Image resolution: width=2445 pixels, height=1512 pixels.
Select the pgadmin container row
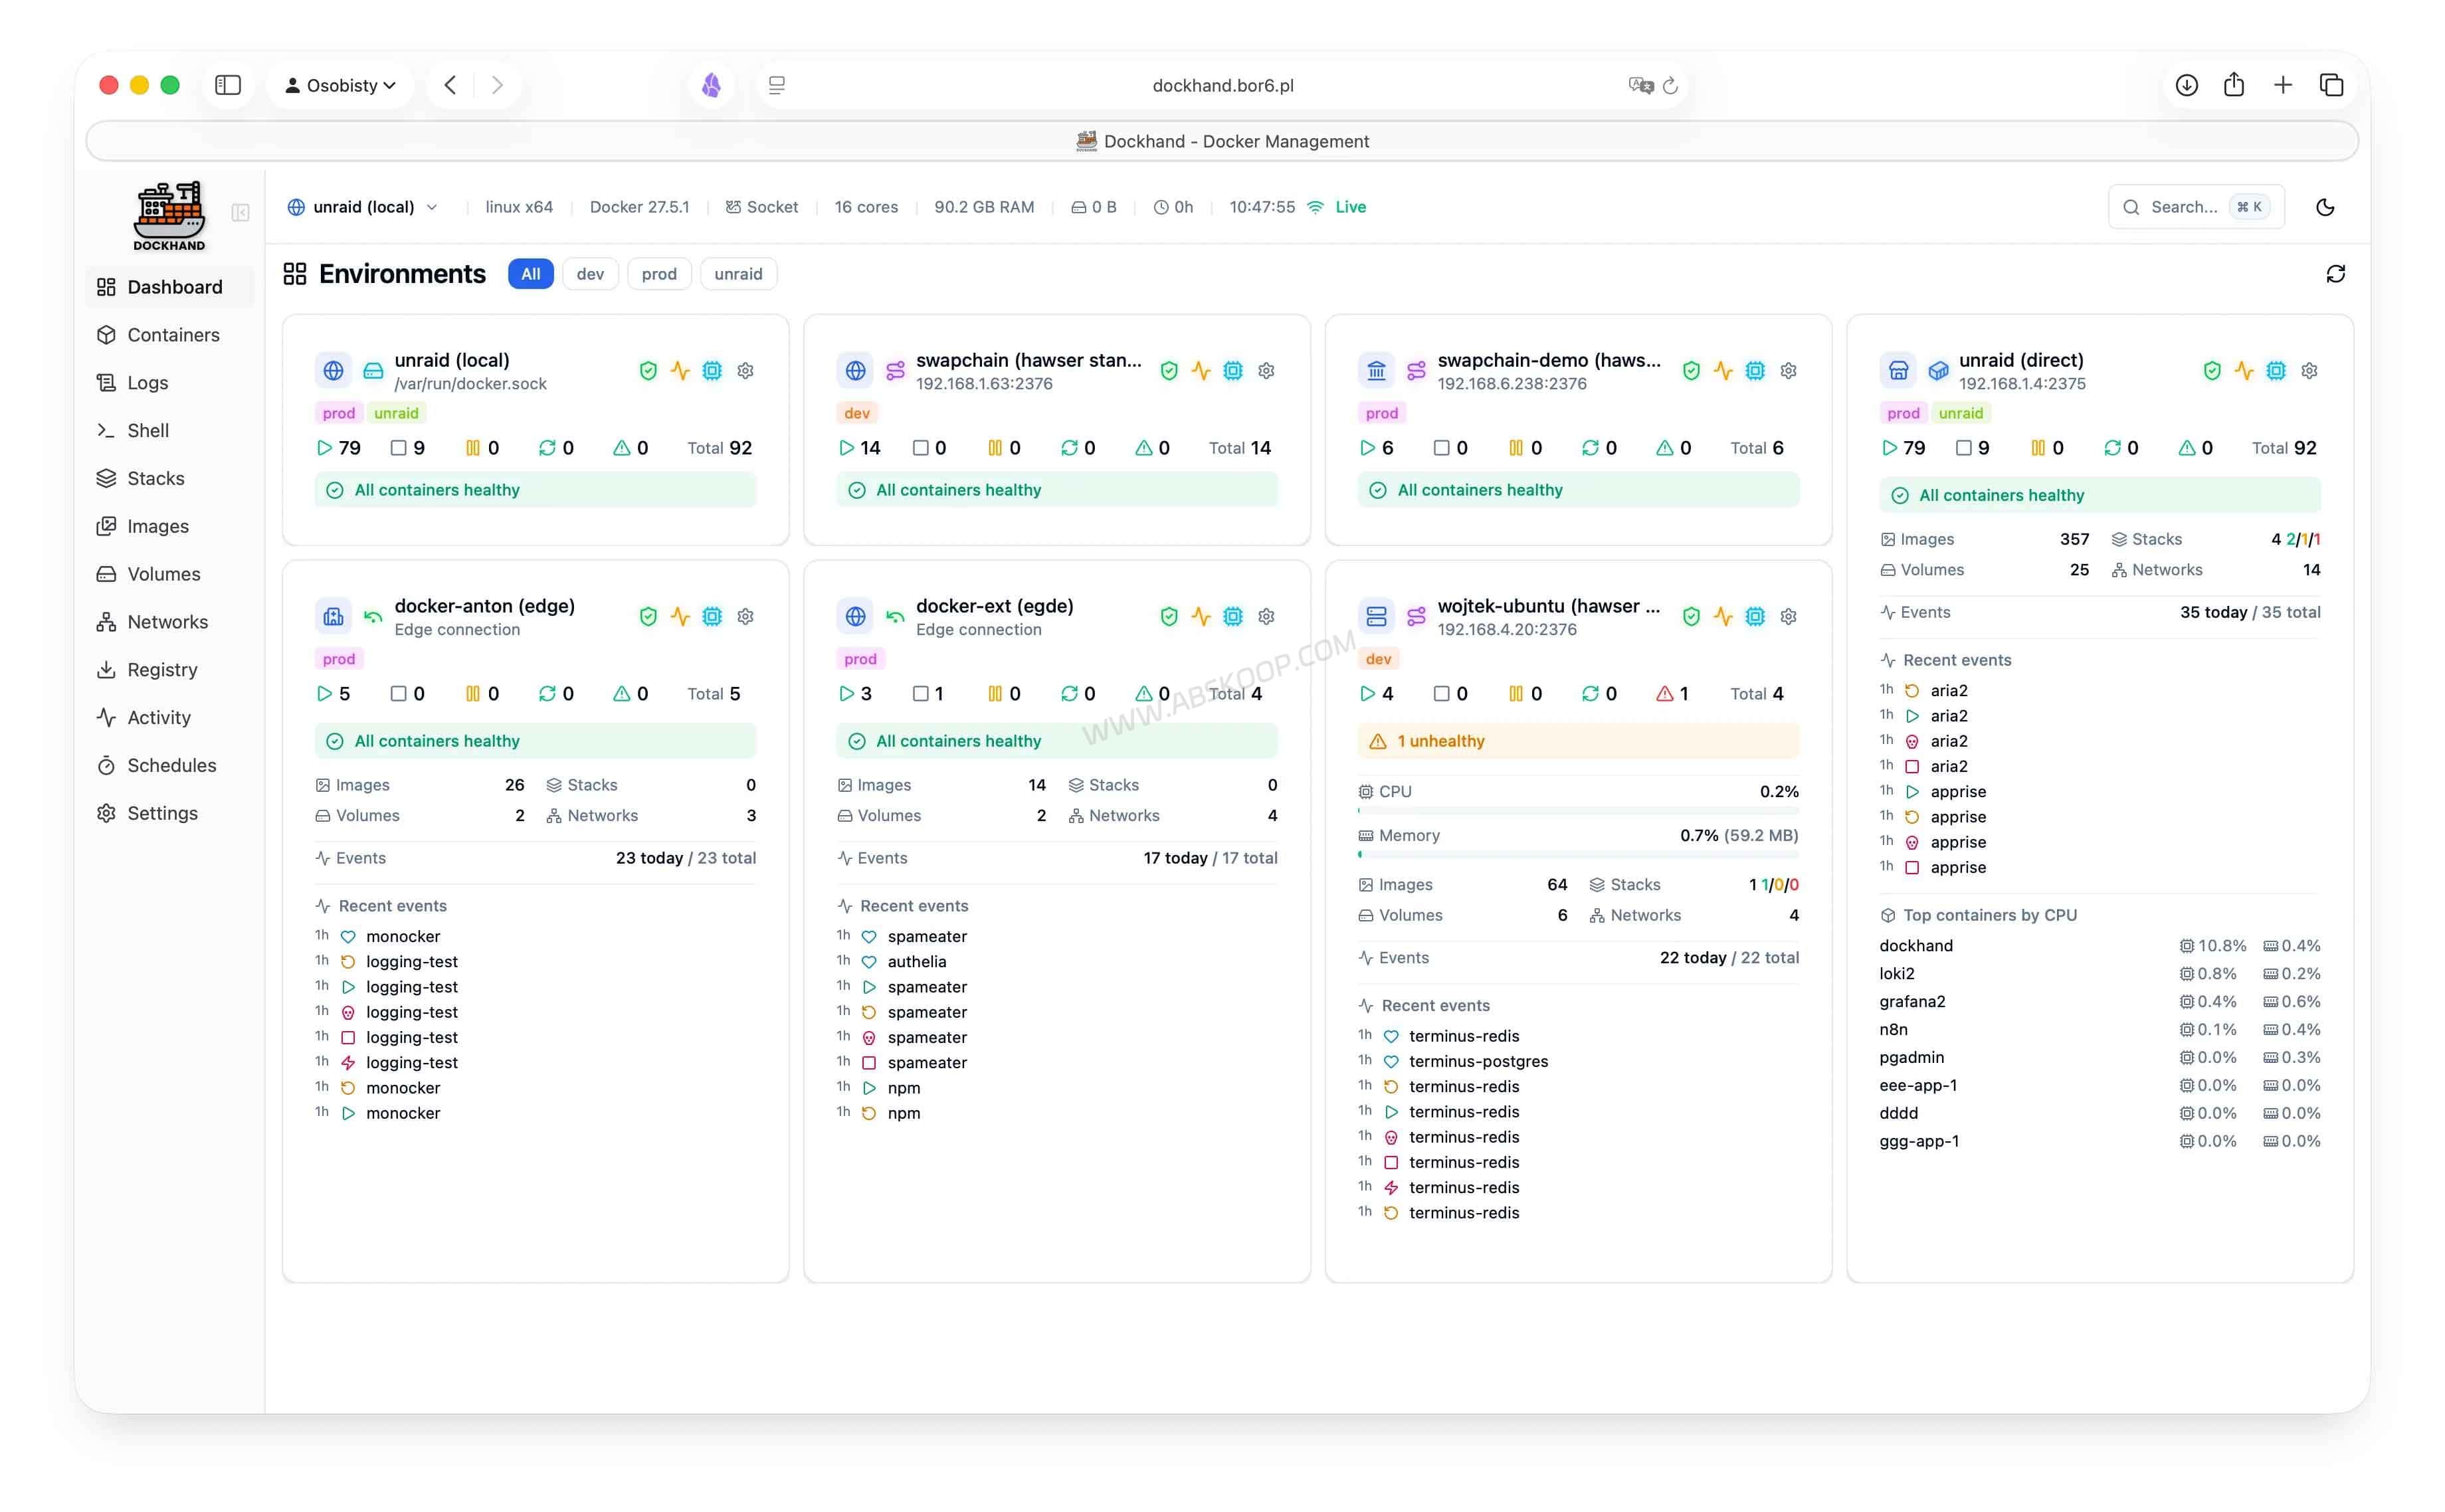point(2100,1058)
